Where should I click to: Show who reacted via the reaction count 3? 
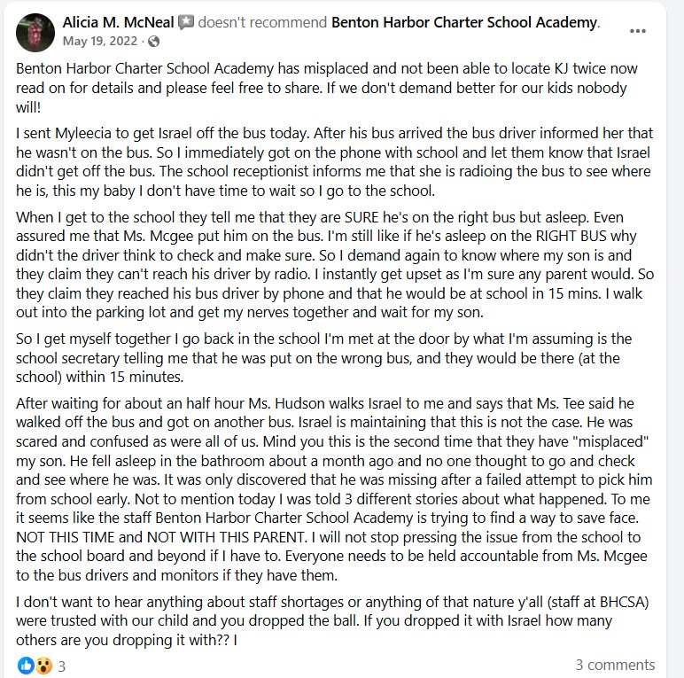point(62,664)
